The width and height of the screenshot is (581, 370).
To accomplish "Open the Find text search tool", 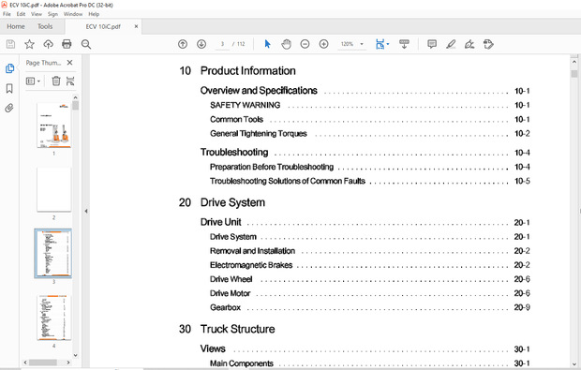I will [x=86, y=44].
